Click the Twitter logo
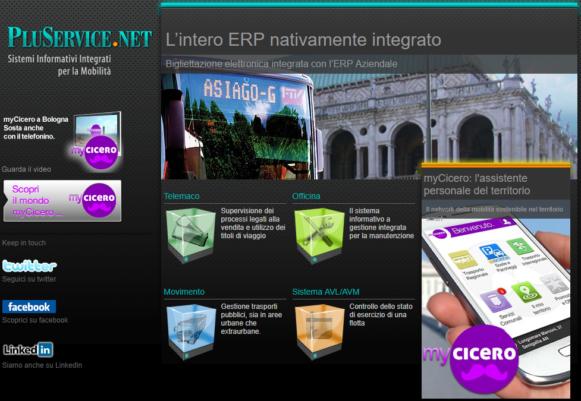This screenshot has width=581, height=401. coord(30,266)
